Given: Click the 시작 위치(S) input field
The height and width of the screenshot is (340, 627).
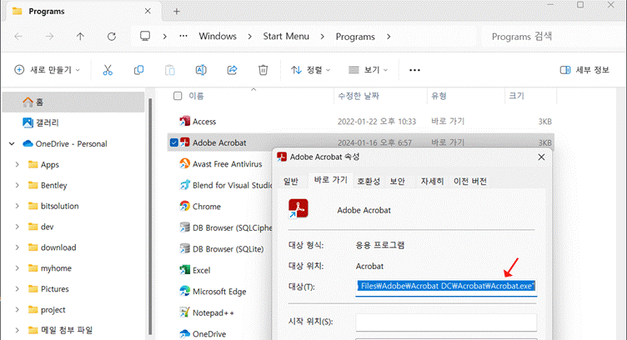Looking at the screenshot, I should [x=446, y=322].
